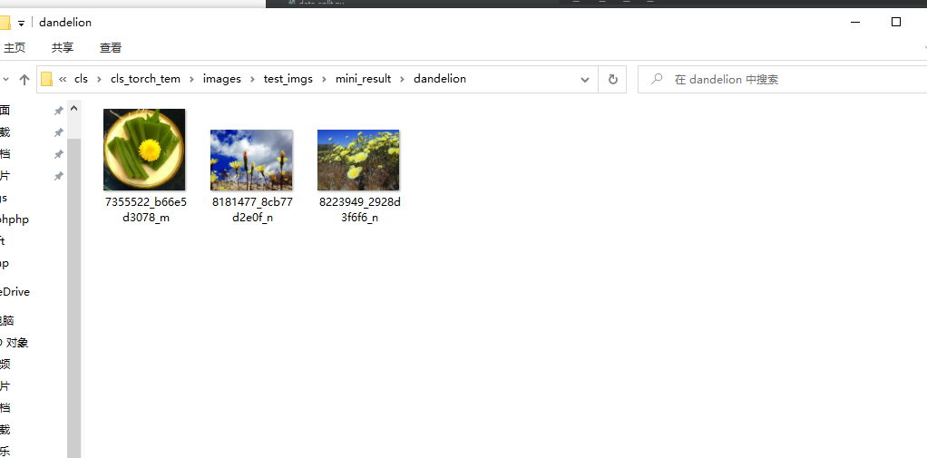Expand chevron after test_imgs in breadcrumb
This screenshot has width=927, height=458.
(324, 79)
